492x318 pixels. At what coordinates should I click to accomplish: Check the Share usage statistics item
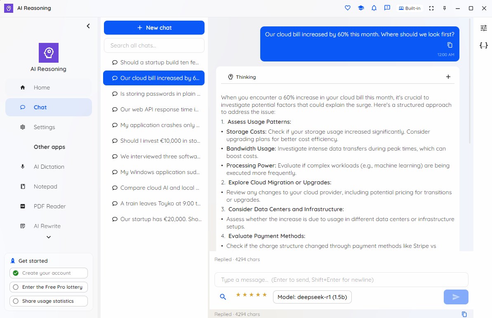click(49, 301)
